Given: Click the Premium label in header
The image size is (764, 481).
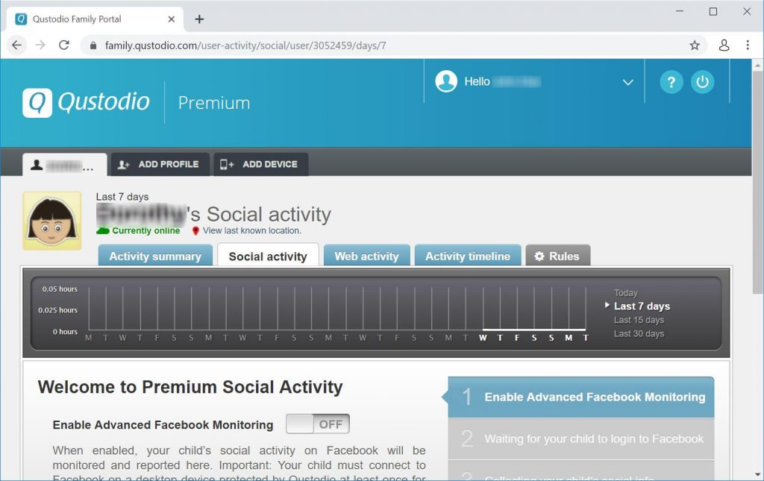Looking at the screenshot, I should (x=214, y=103).
